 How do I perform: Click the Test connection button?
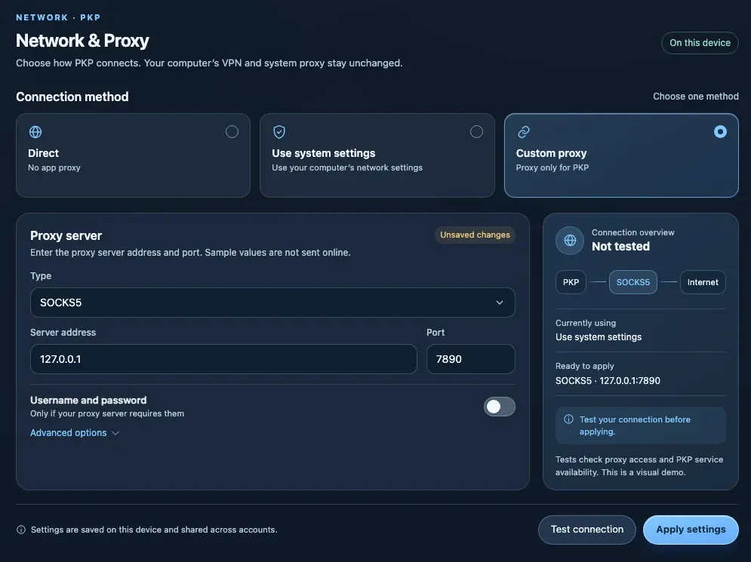[x=586, y=530]
